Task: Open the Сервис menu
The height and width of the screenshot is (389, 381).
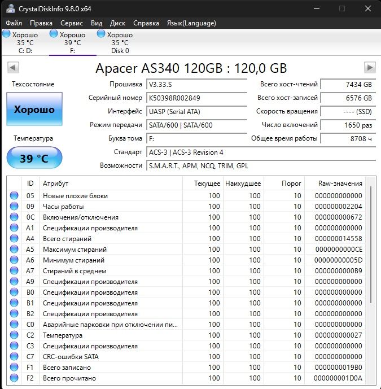Action: coord(72,23)
